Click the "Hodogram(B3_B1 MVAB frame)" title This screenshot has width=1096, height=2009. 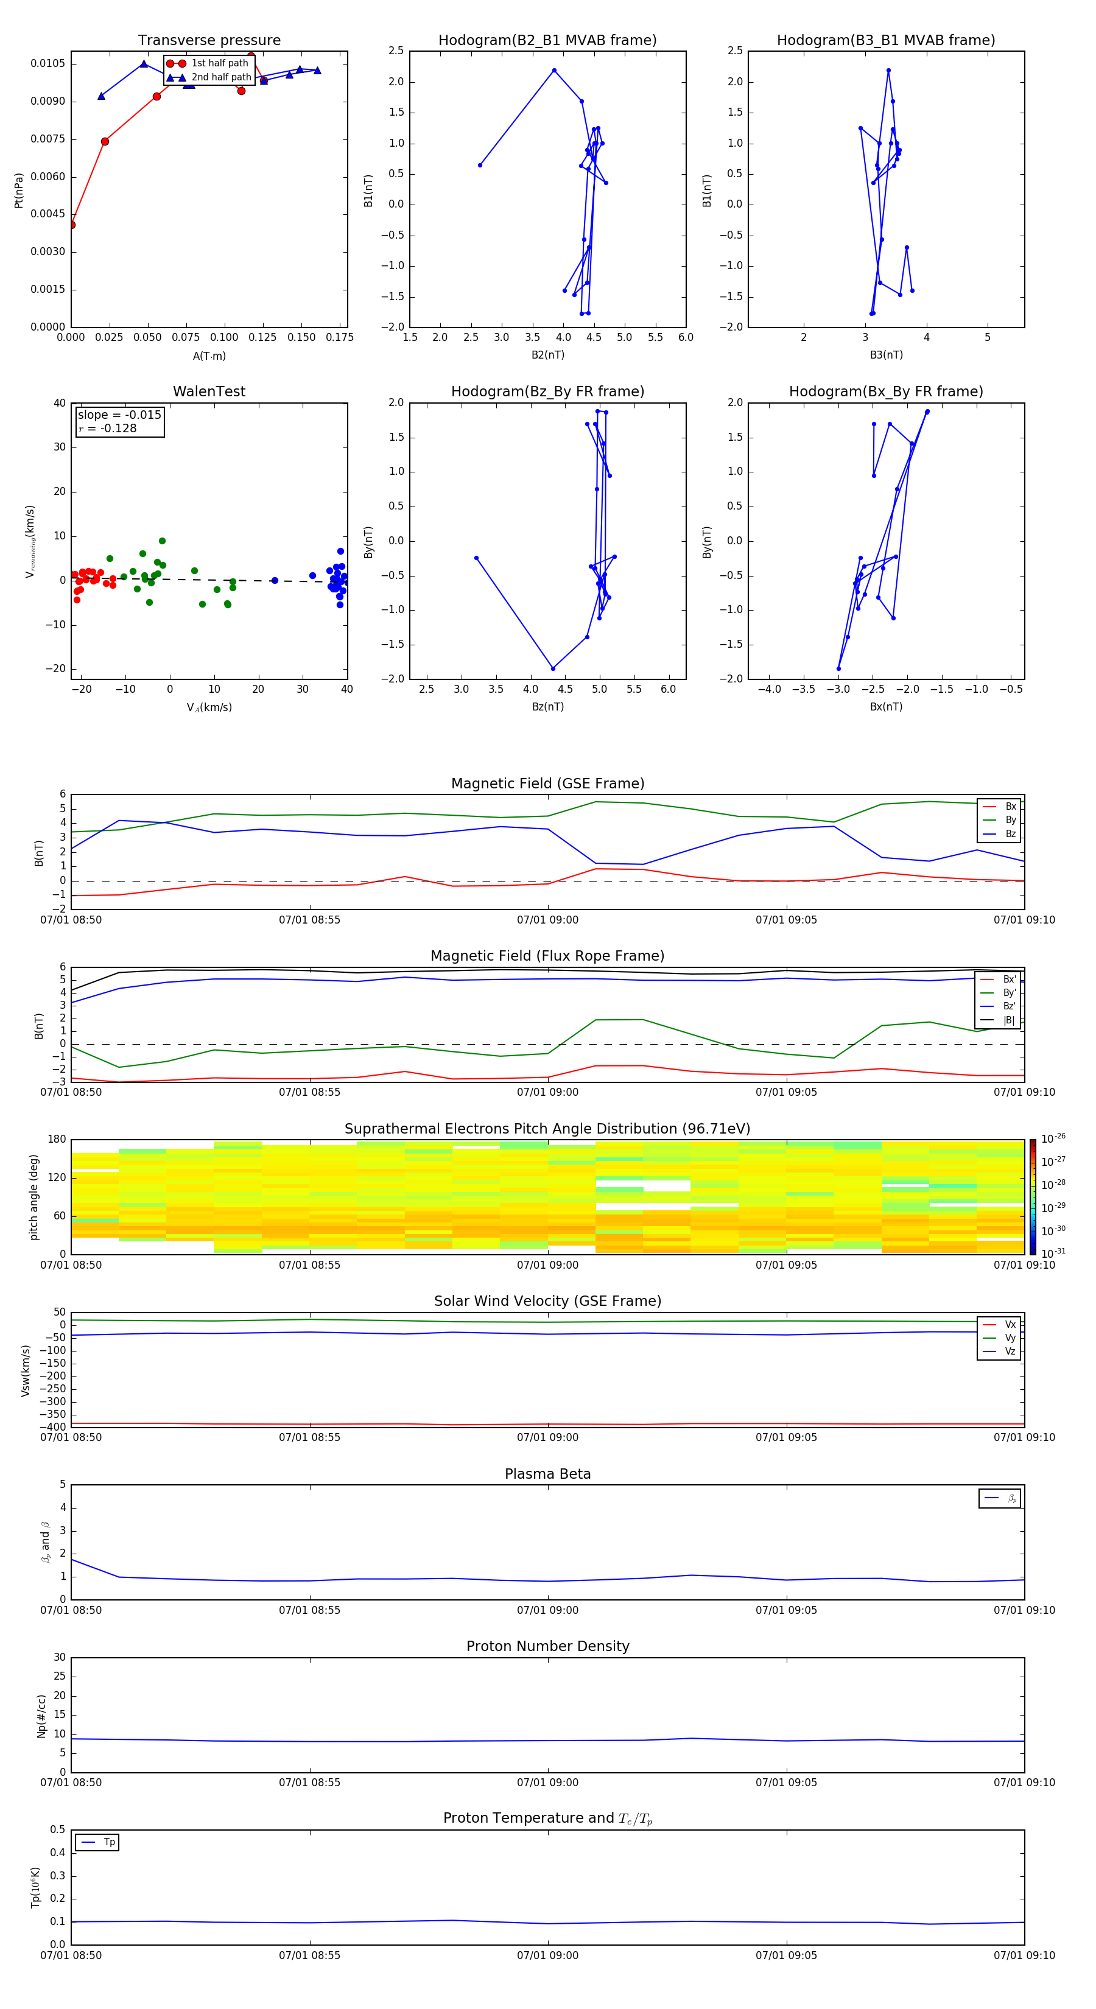[886, 41]
